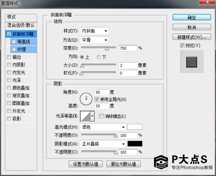Viewport: 216px width, 176px height.
Task: Click 设置为默认值 button
Action: [x=86, y=164]
